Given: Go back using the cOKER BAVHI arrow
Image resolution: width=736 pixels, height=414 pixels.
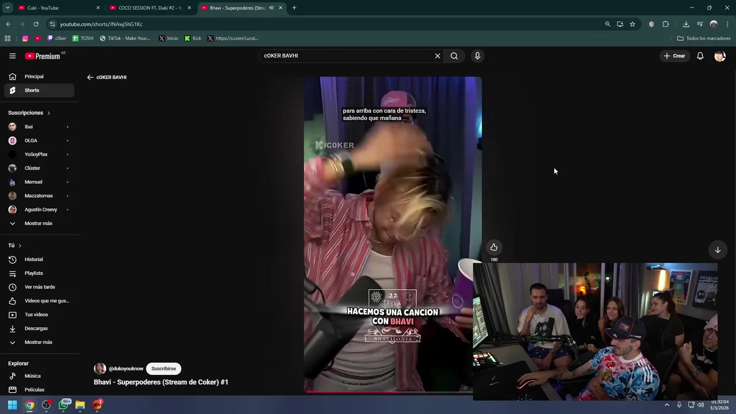Looking at the screenshot, I should tap(90, 77).
